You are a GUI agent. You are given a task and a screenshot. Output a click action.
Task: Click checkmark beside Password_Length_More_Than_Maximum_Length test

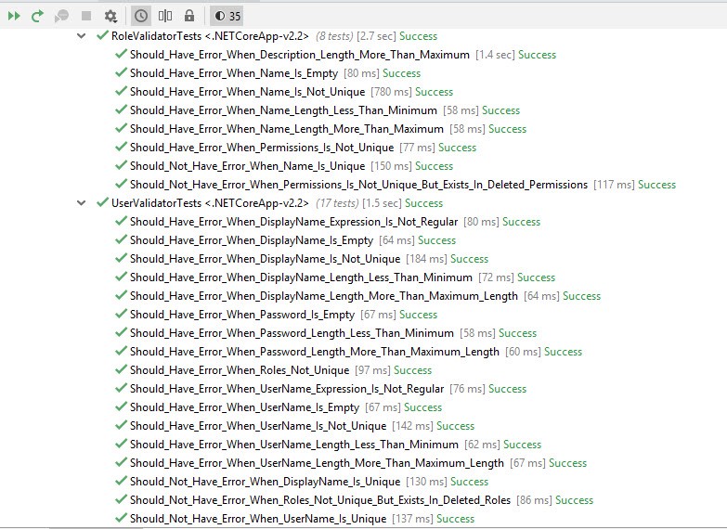point(121,351)
